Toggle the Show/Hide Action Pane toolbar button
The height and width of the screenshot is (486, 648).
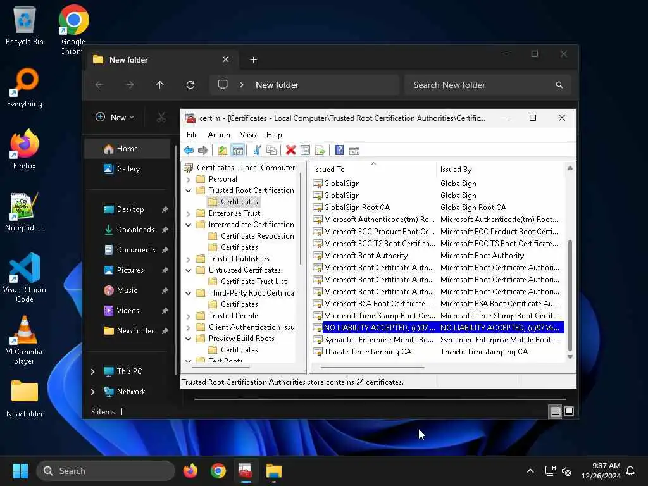354,151
